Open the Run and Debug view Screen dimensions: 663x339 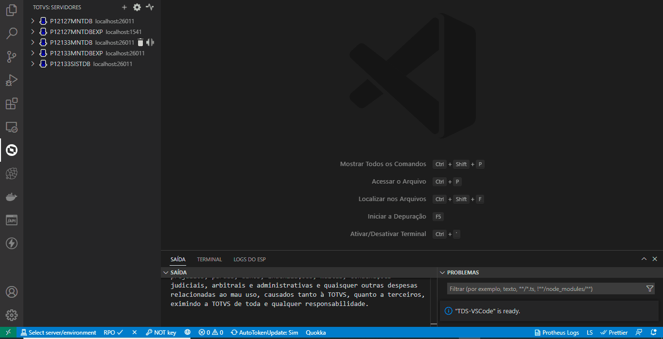[x=12, y=80]
